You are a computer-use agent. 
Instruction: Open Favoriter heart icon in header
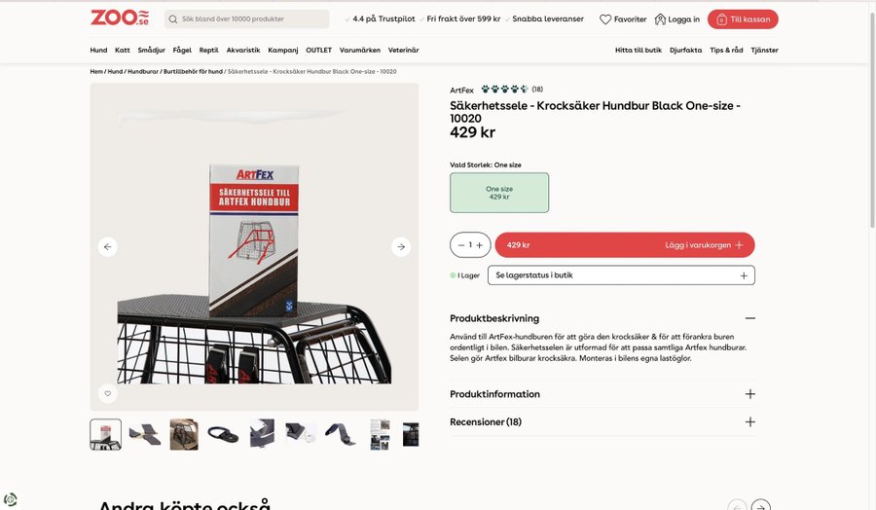(605, 19)
